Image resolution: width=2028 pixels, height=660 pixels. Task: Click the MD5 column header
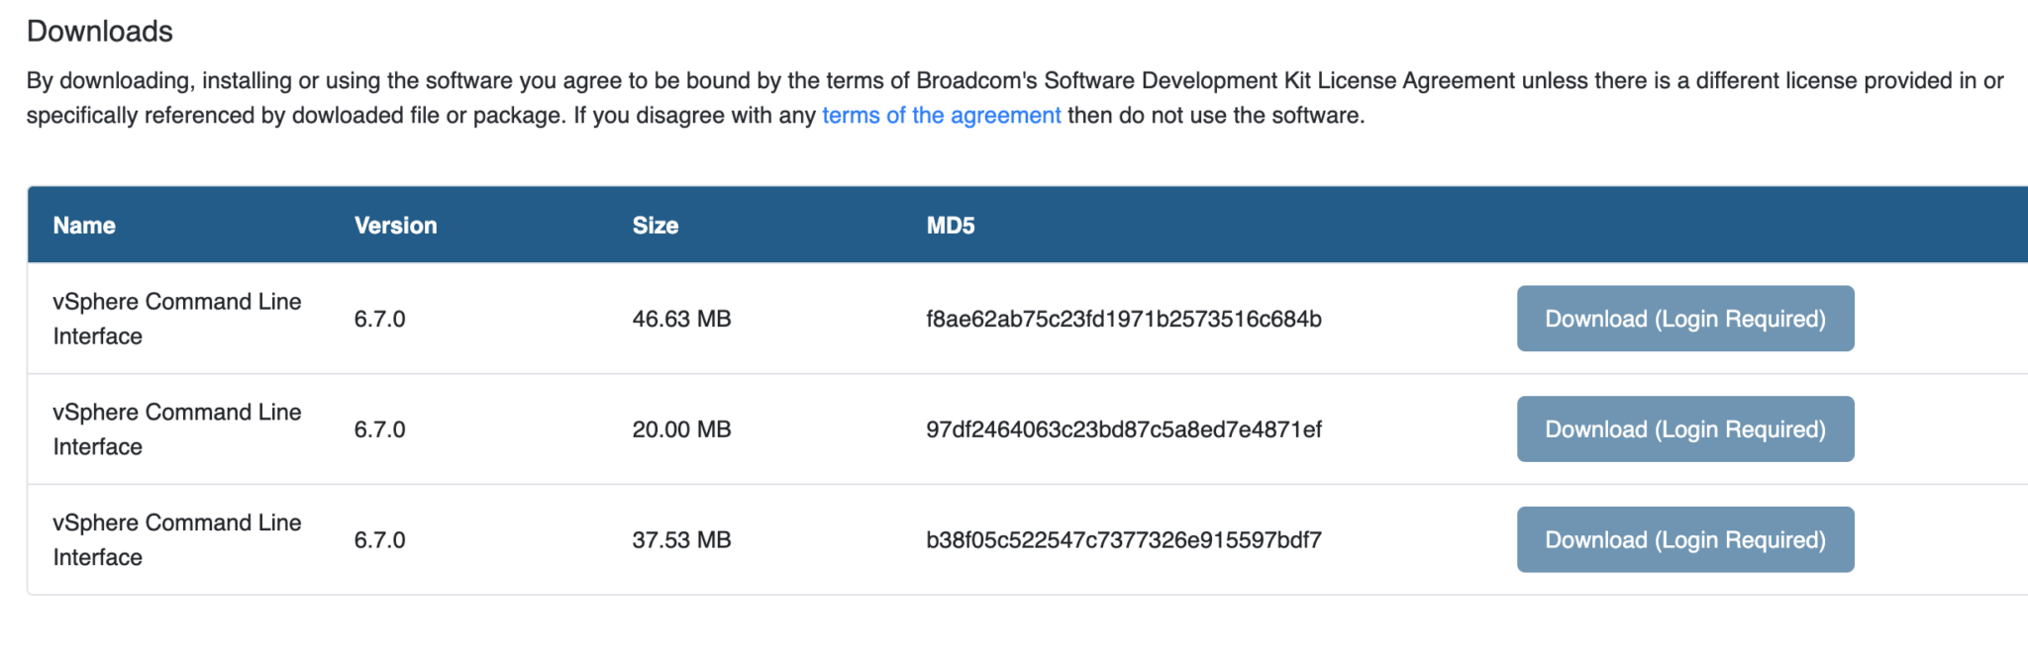click(951, 226)
